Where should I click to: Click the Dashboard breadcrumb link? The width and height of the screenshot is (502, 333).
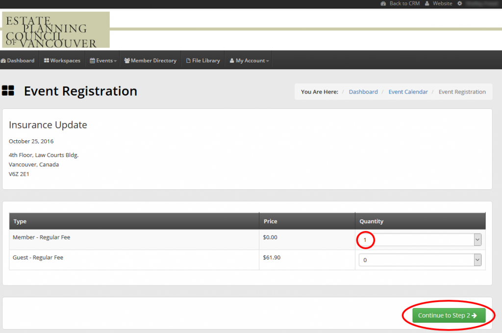pos(363,92)
